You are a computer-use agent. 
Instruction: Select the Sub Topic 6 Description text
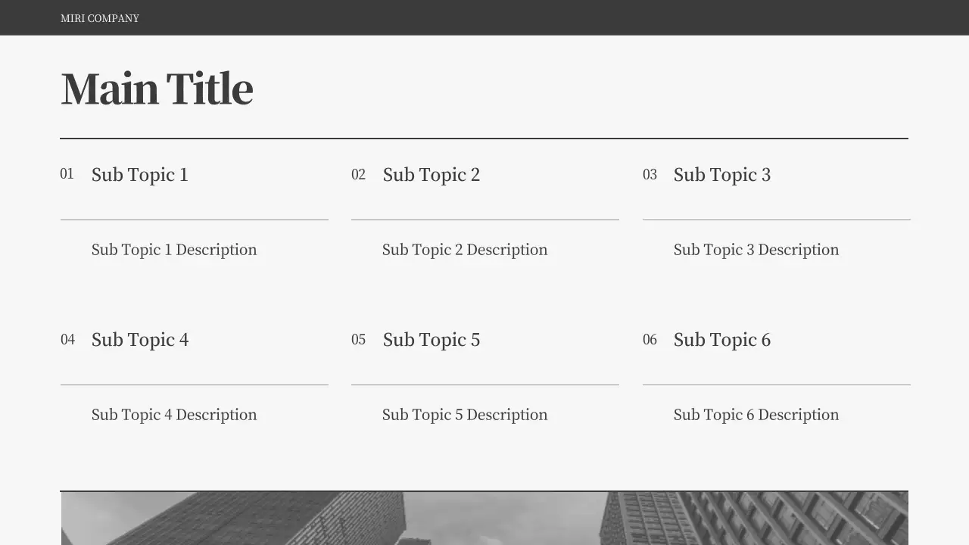(x=756, y=415)
